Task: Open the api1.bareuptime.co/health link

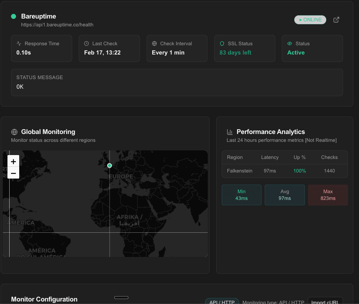Action: click(x=58, y=25)
